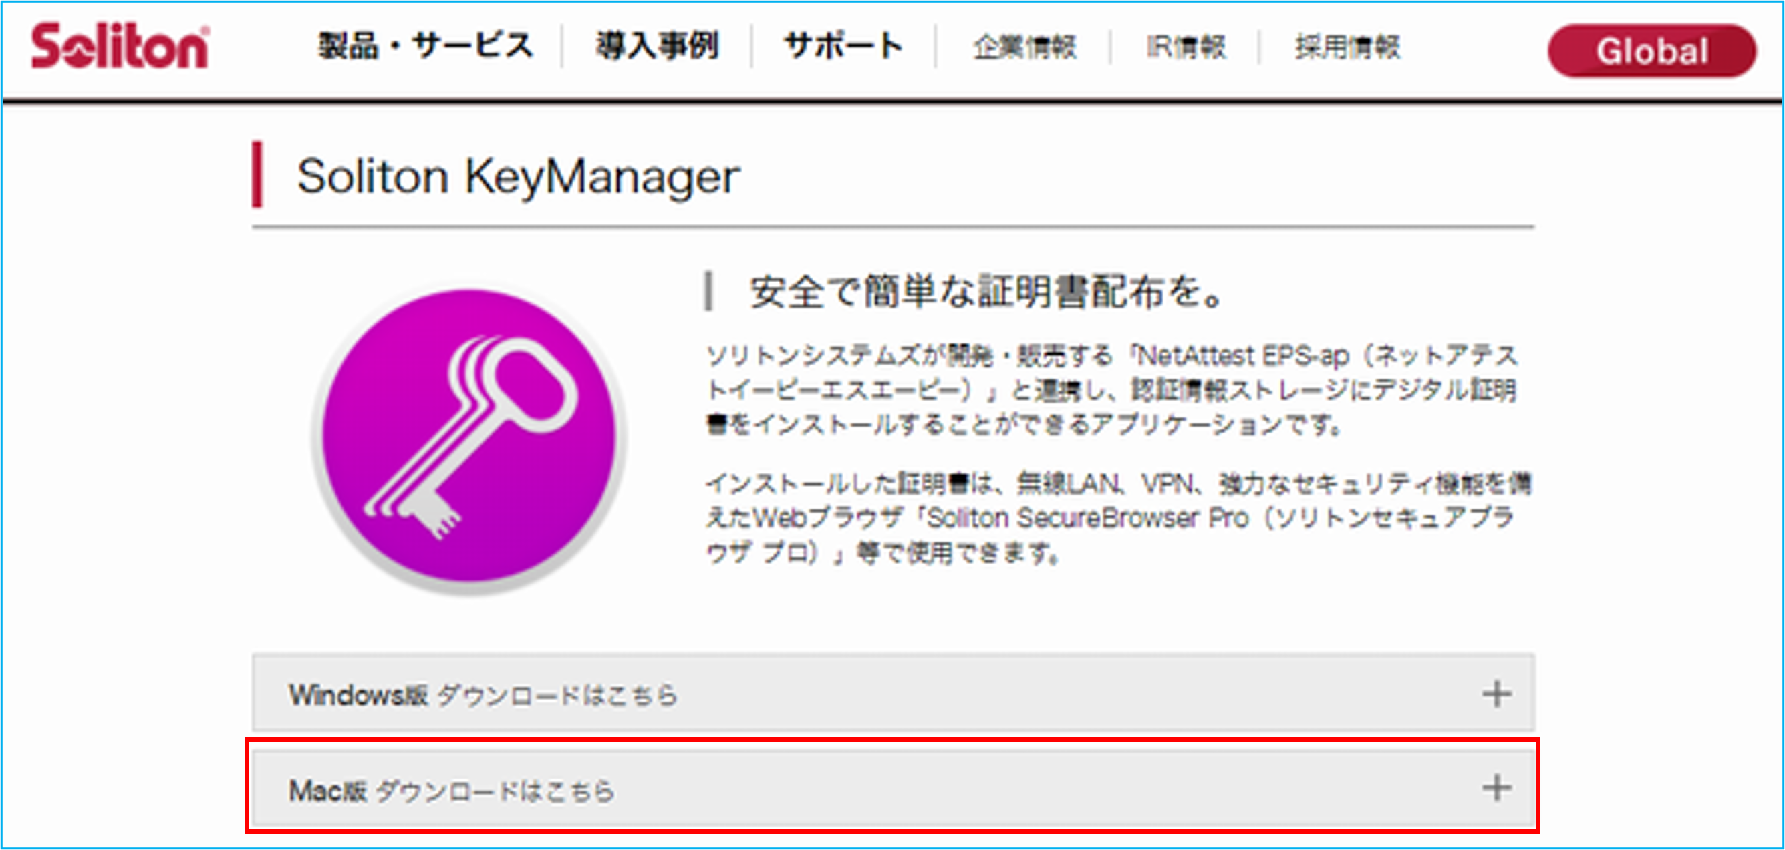Go to the サポート menu
The image size is (1785, 850).
(x=843, y=46)
